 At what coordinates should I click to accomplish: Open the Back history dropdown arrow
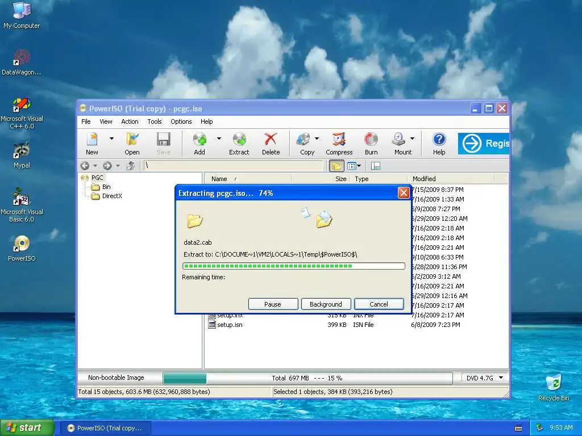[95, 166]
